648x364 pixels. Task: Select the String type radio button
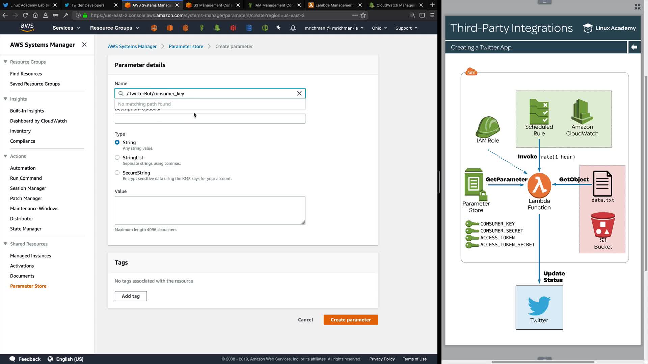coord(117,142)
